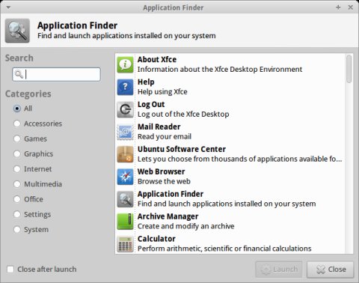Click the blue Help question-mark icon

click(125, 87)
